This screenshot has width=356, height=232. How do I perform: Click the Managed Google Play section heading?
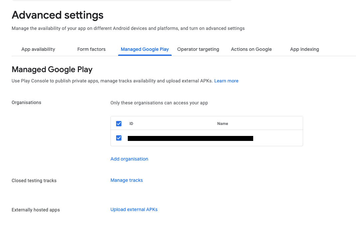(x=52, y=69)
